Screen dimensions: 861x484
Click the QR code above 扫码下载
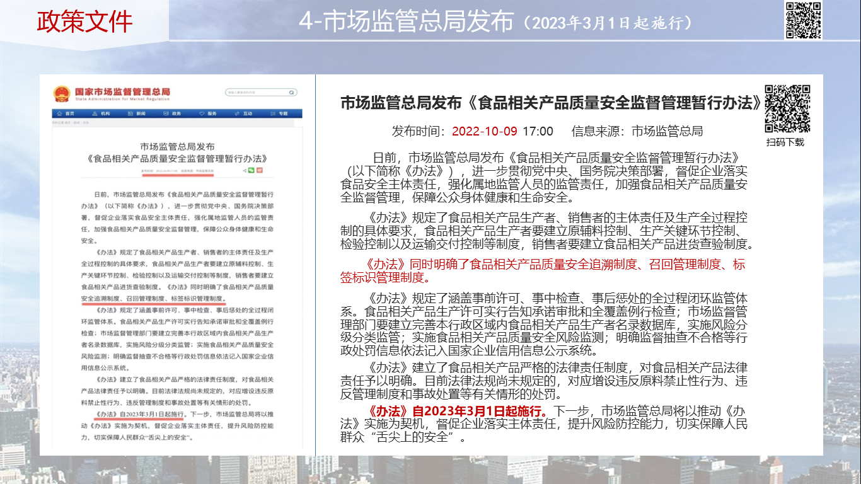[x=787, y=108]
